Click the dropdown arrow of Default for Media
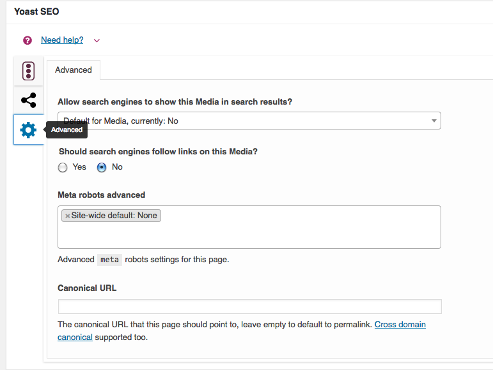Screen dimensions: 493x370 pos(434,121)
